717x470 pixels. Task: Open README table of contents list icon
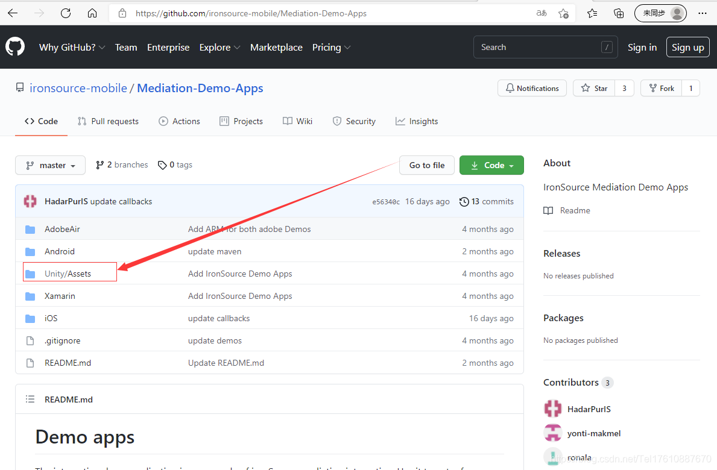(x=30, y=399)
